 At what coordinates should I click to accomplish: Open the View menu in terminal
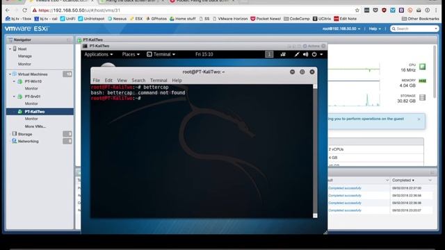coord(122,81)
